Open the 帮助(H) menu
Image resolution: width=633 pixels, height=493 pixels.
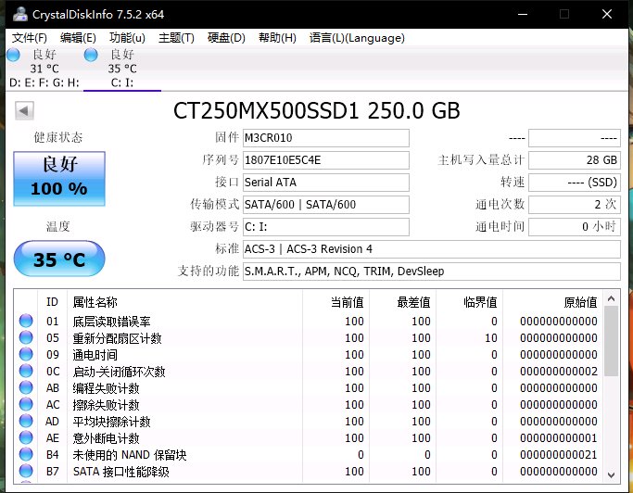(x=277, y=38)
